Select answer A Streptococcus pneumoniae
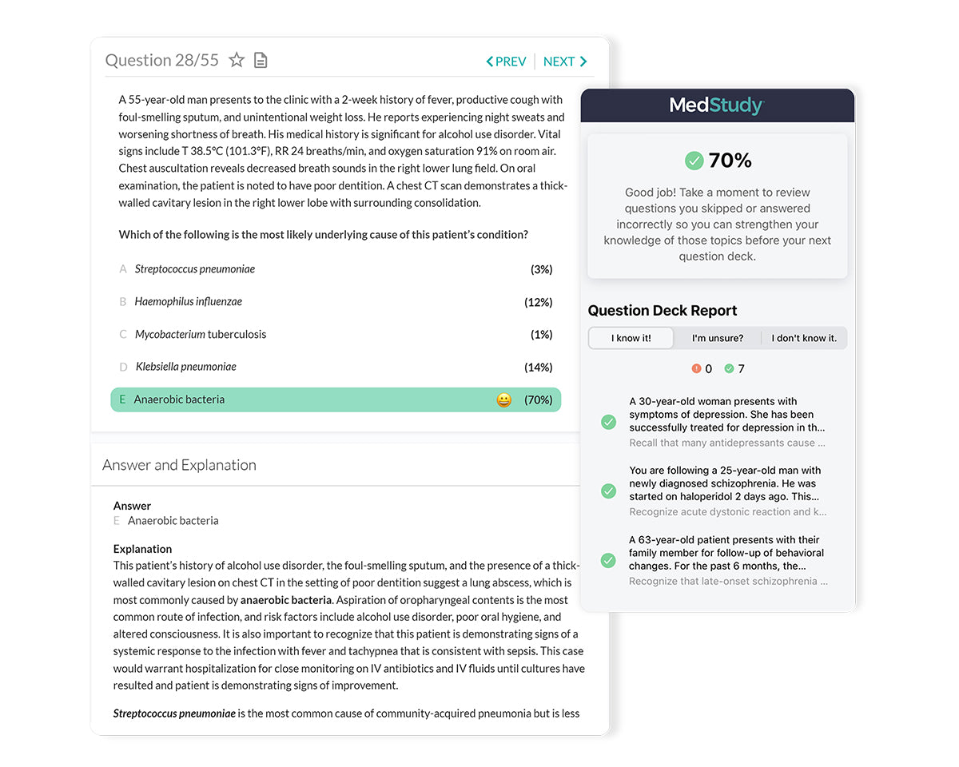The height and width of the screenshot is (767, 959). (195, 269)
